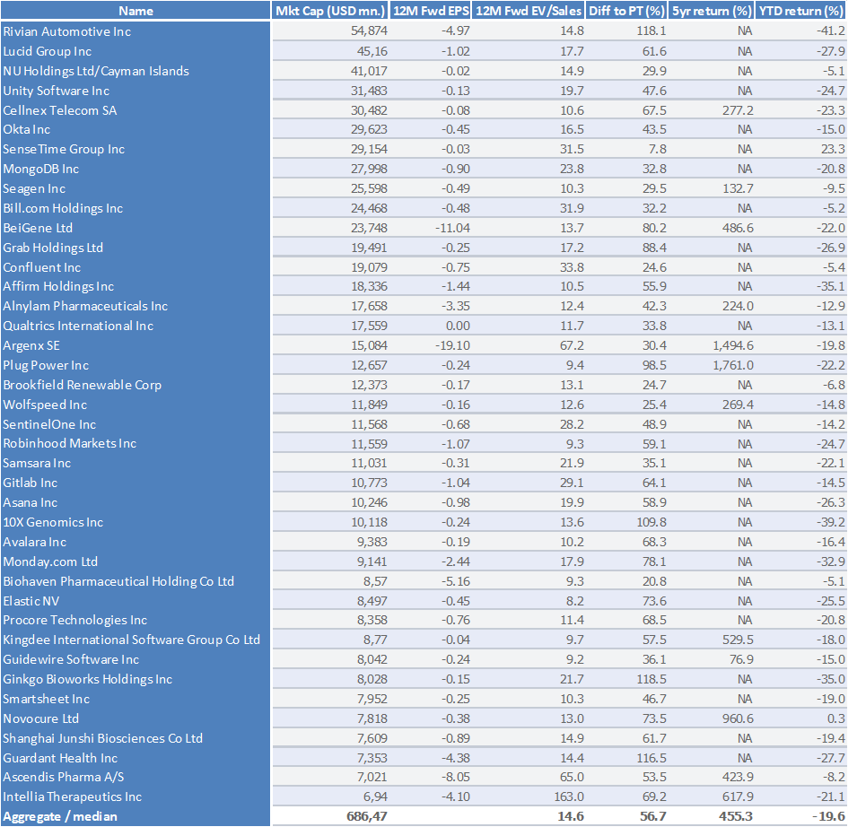Select the Plug Power Inc name

[x=46, y=365]
